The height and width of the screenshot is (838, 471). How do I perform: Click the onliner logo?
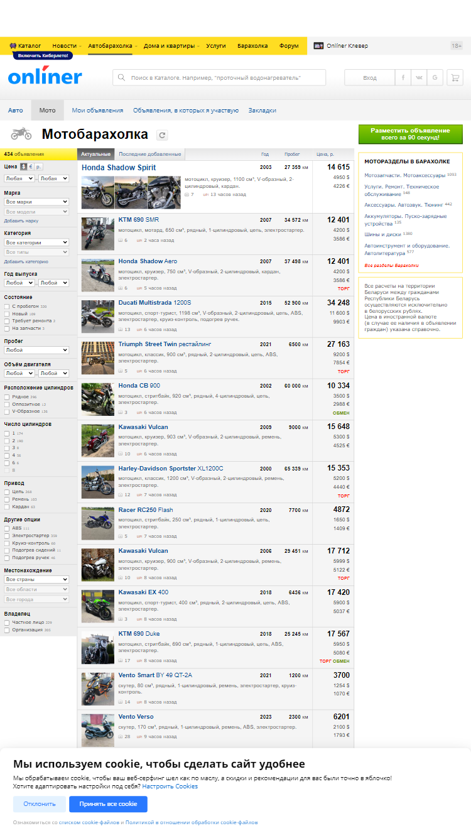(x=45, y=77)
